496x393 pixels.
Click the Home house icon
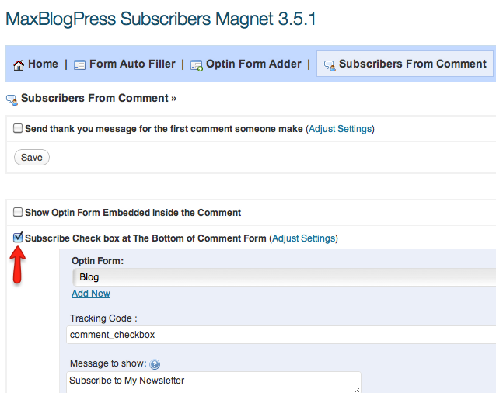click(x=19, y=64)
